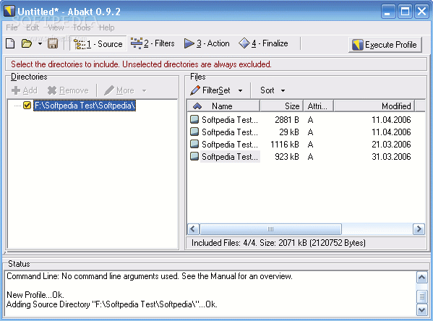433x321 pixels.
Task: Open the Tools menu
Action: click(x=82, y=27)
